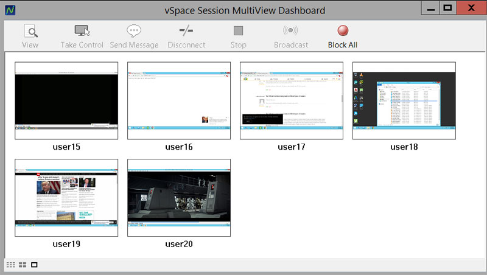This screenshot has height=275, width=487.
Task: Switch to single large thumbnail view
Action: (34, 265)
